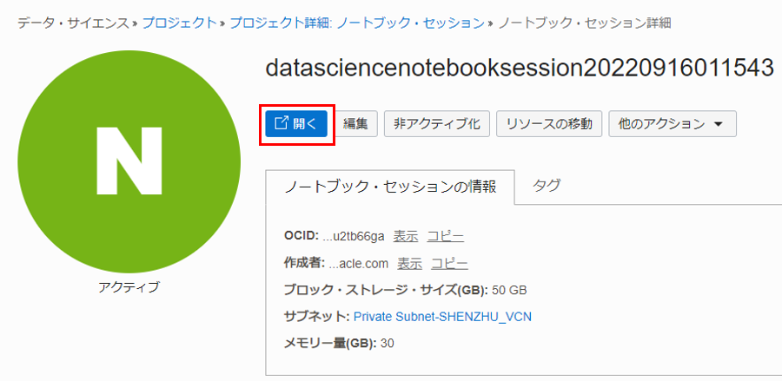The width and height of the screenshot is (782, 381).
Task: Copy the OCID using its コピー link
Action: [445, 236]
